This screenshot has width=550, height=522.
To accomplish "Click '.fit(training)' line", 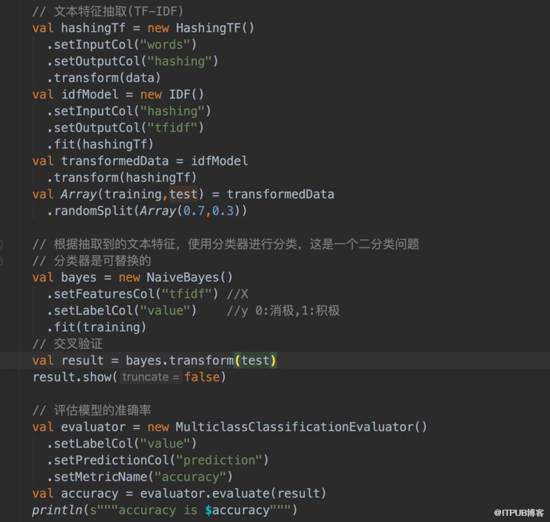I will pos(96,328).
